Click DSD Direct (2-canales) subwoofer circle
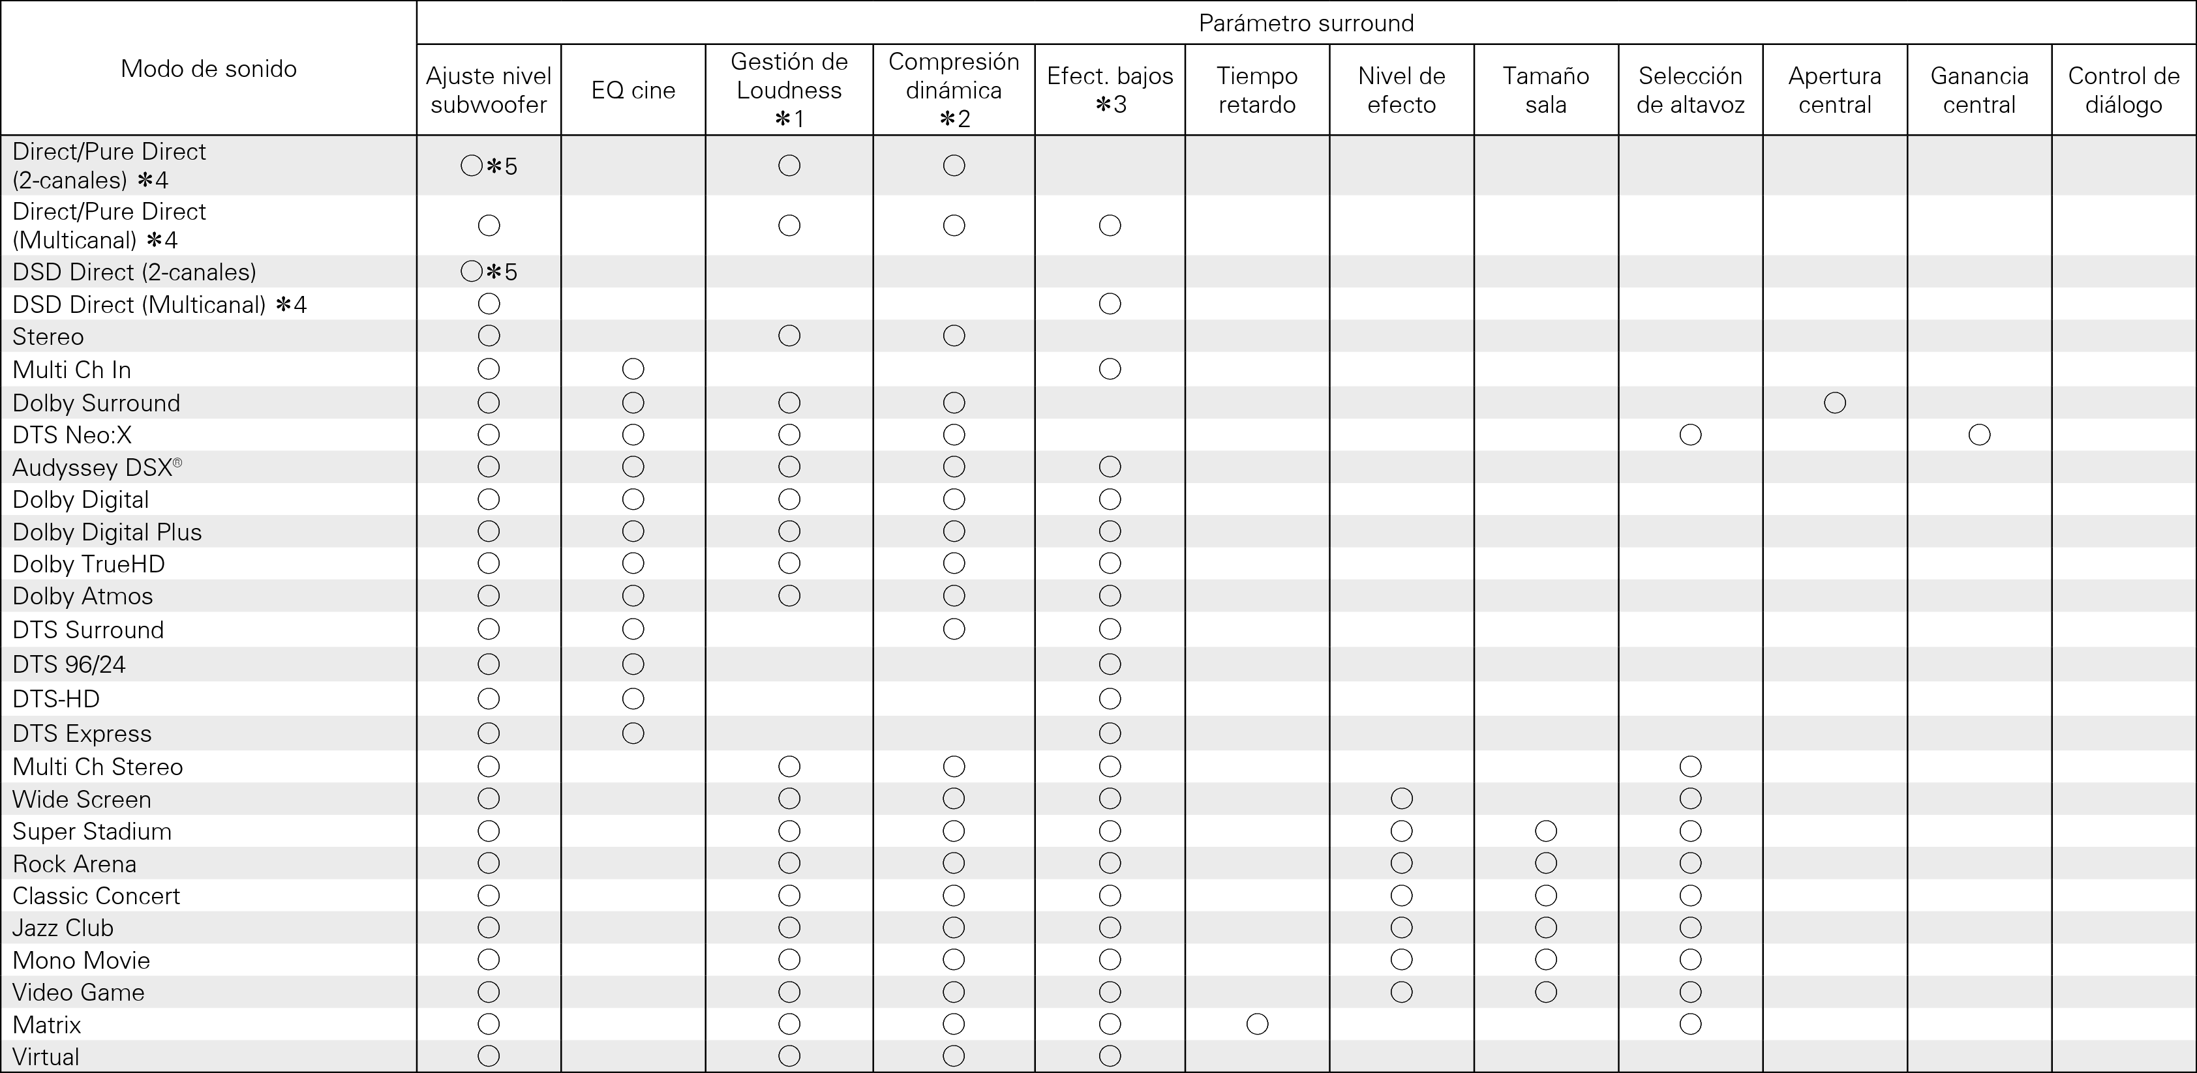Image resolution: width=2197 pixels, height=1073 pixels. 472,272
